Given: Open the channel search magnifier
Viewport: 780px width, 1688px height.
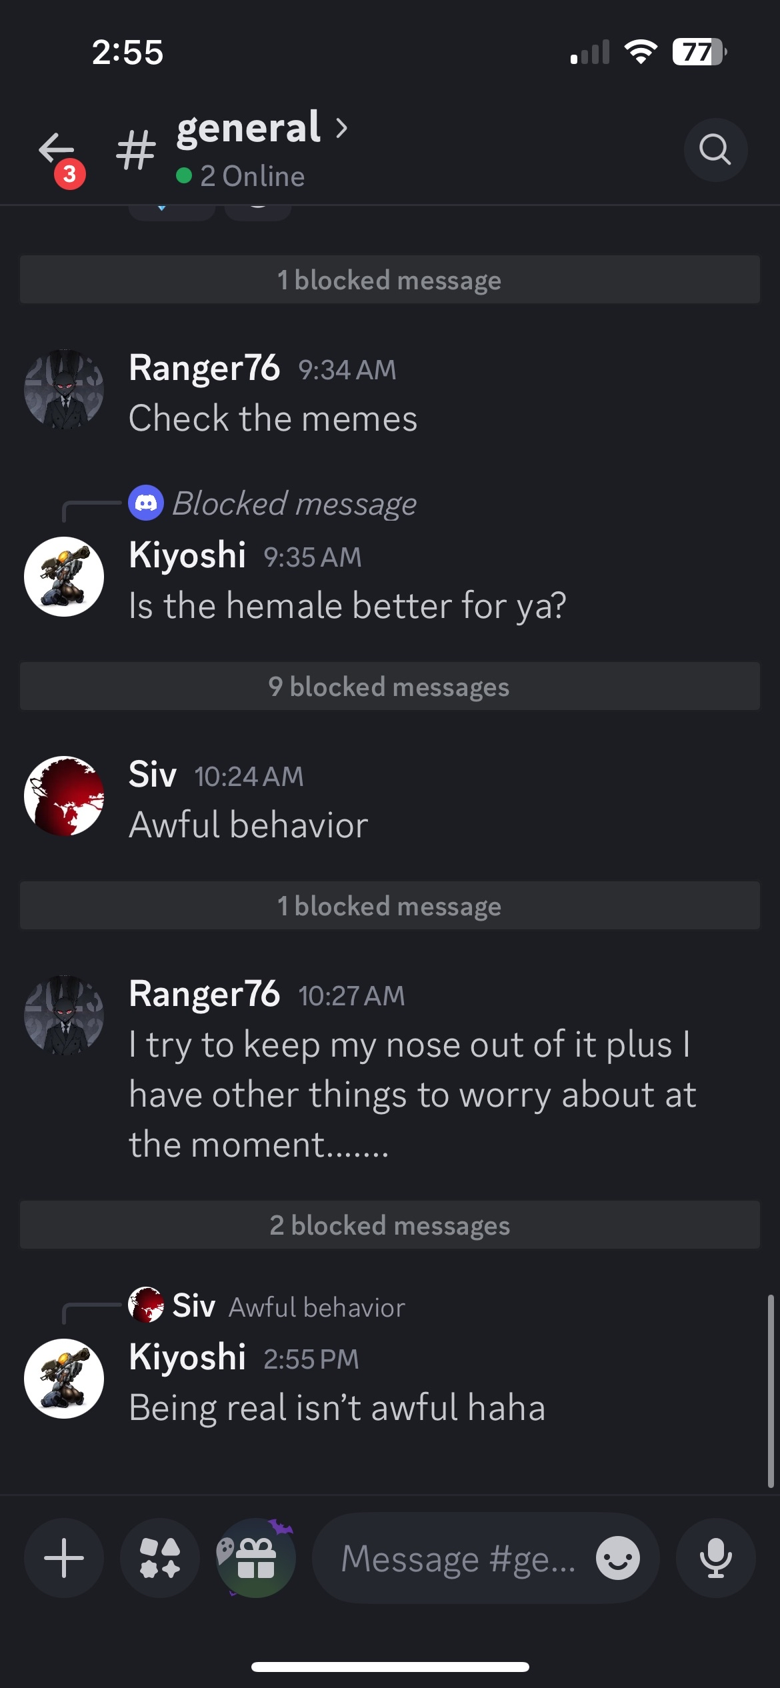Looking at the screenshot, I should (x=715, y=149).
